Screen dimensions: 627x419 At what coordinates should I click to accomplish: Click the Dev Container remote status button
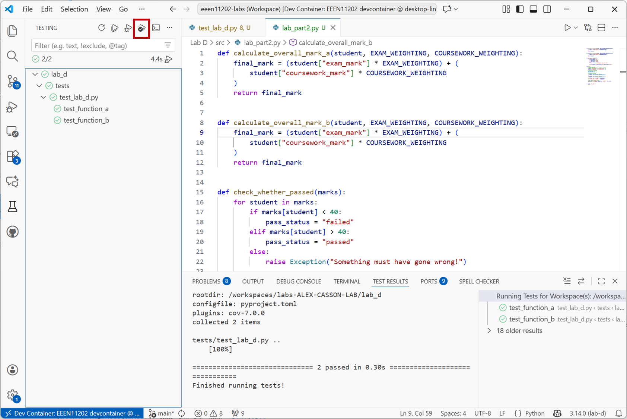(72, 413)
